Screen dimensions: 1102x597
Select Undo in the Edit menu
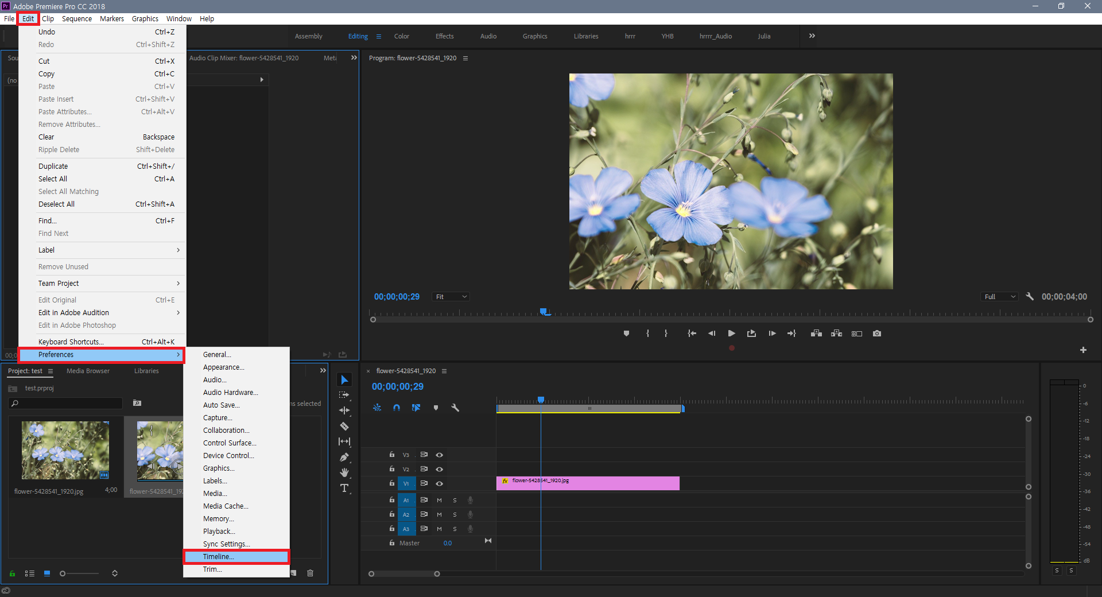tap(102, 32)
